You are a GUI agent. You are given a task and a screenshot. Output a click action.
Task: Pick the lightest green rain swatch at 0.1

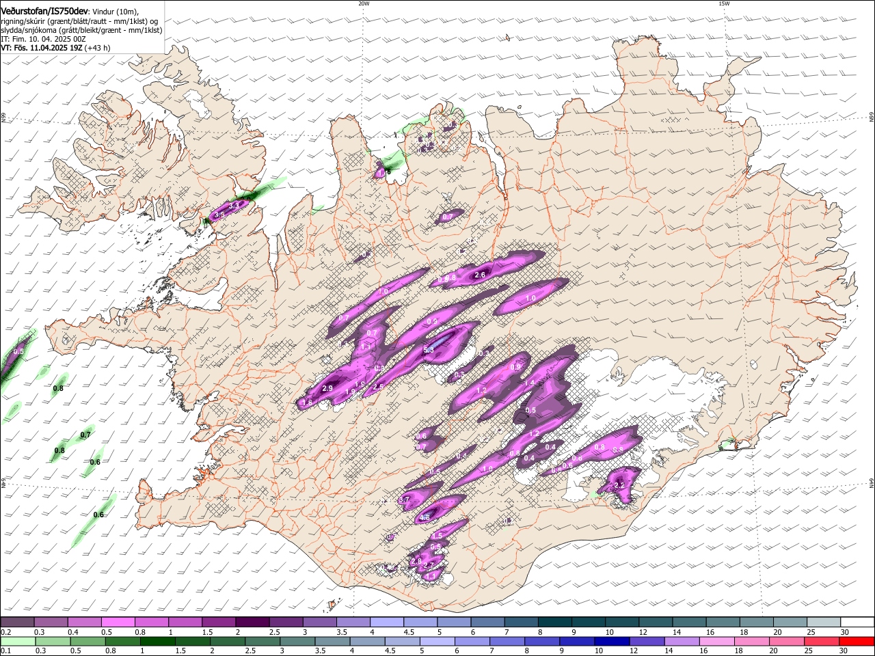click(18, 641)
